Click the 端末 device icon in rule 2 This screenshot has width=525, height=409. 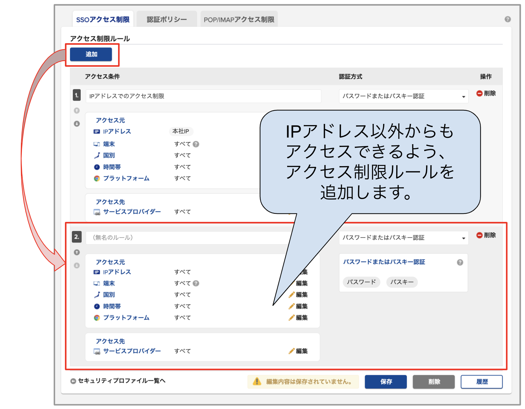click(97, 283)
